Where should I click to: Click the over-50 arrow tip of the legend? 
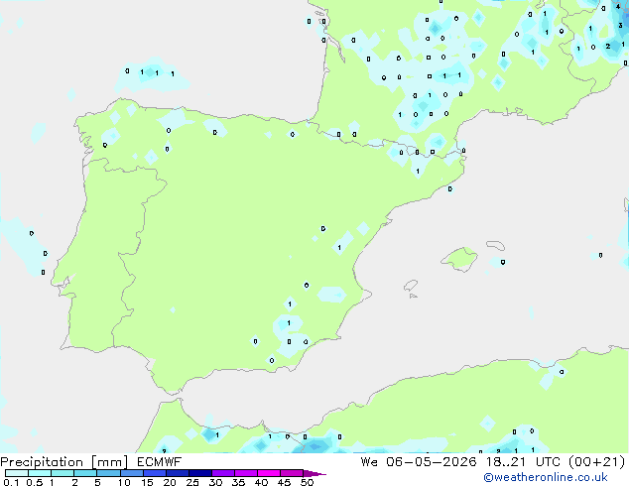314,474
